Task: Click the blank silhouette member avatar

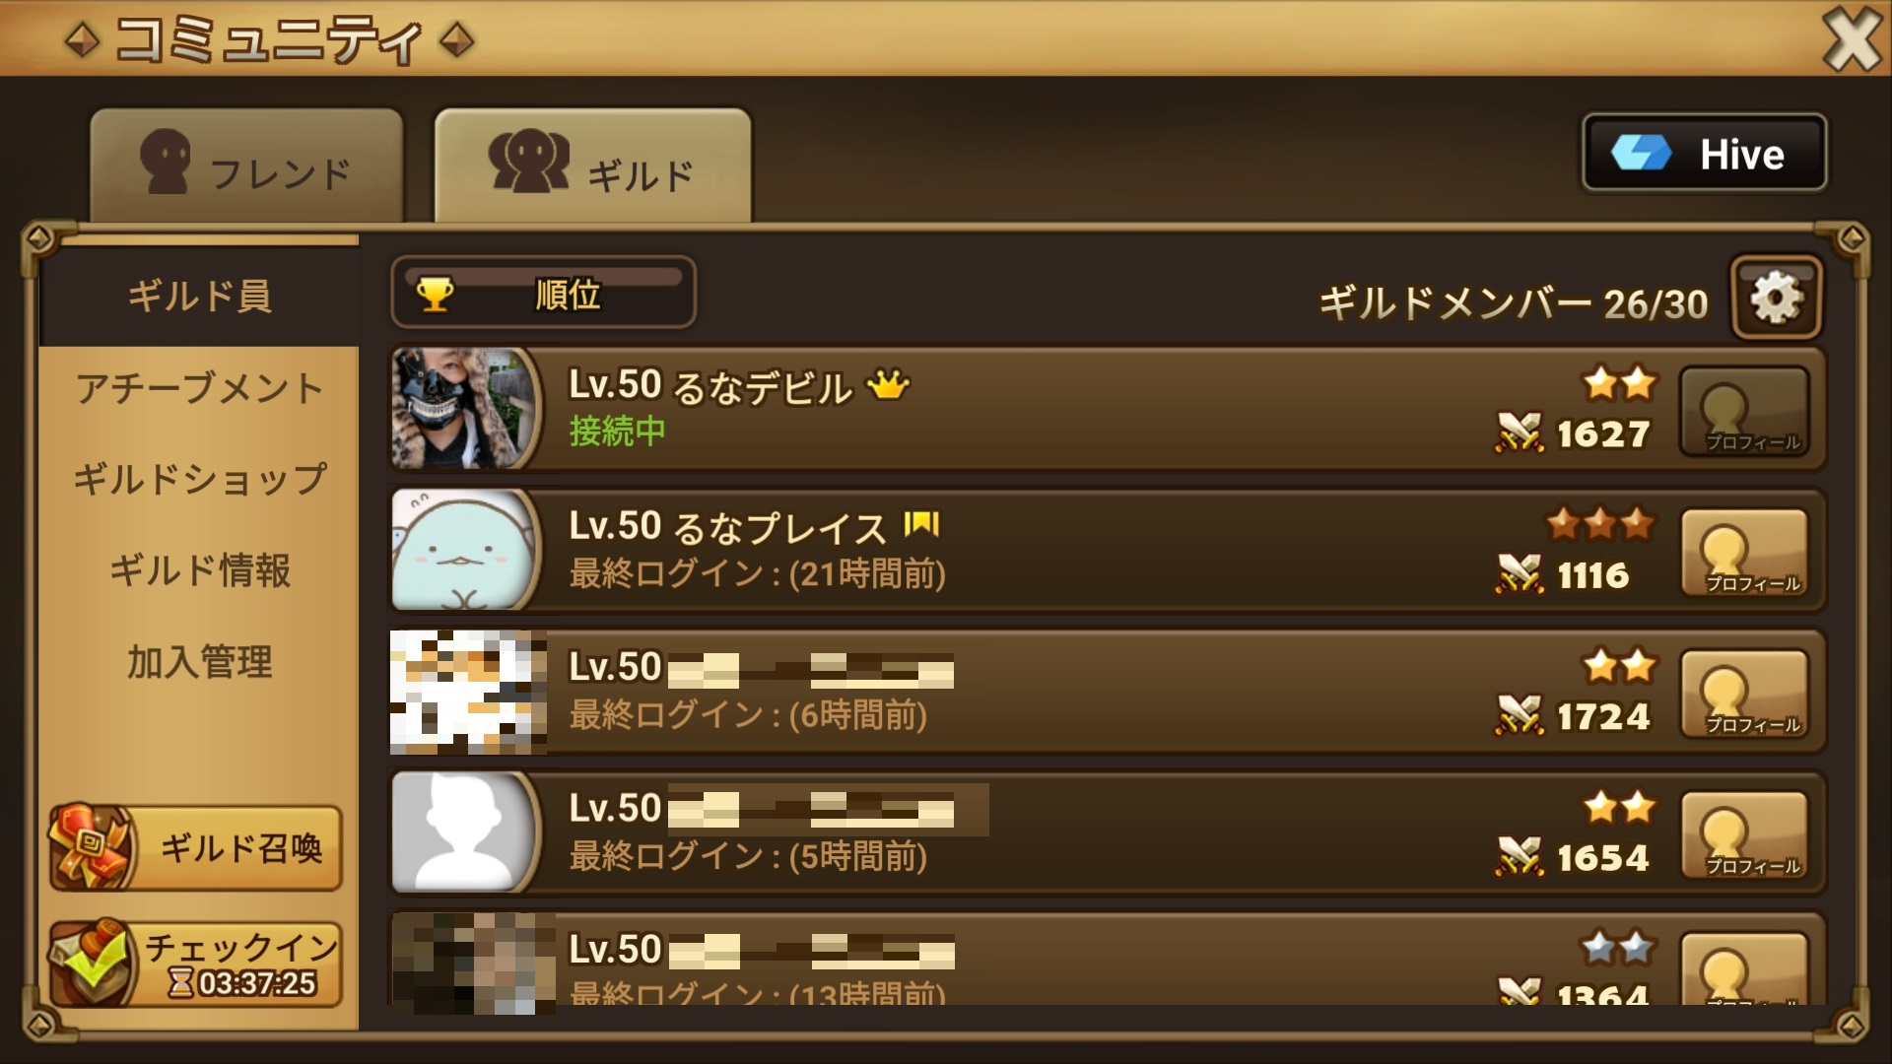Action: click(465, 832)
